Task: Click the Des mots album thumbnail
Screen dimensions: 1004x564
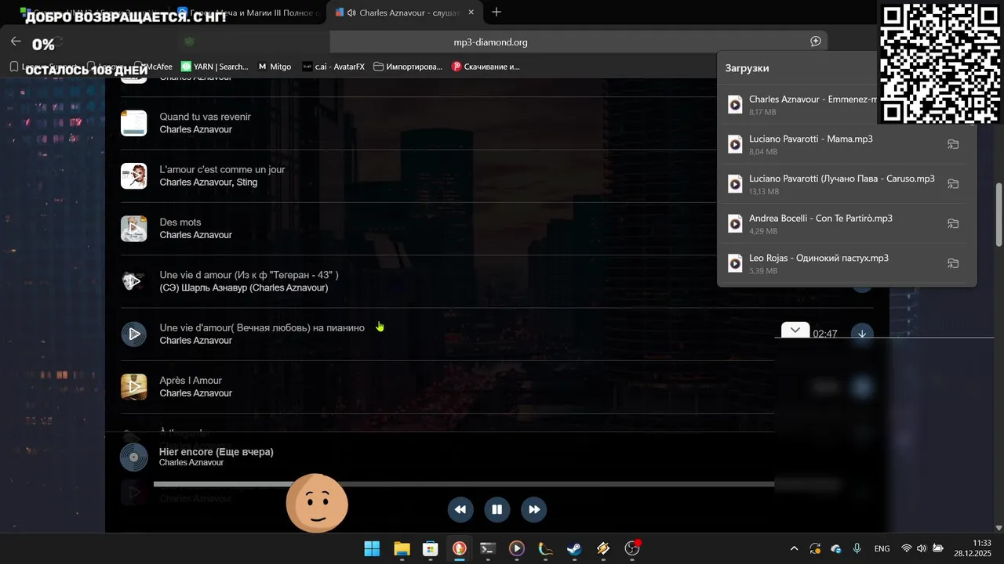Action: pos(134,228)
